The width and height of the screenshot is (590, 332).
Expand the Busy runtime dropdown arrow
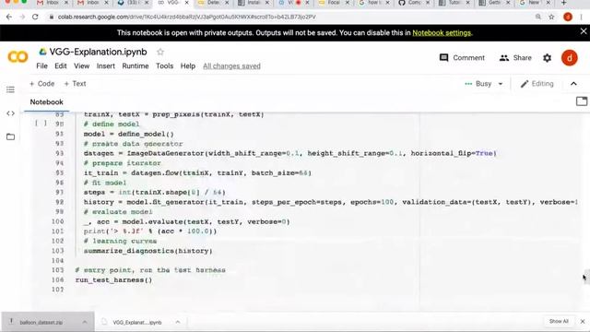click(x=501, y=84)
